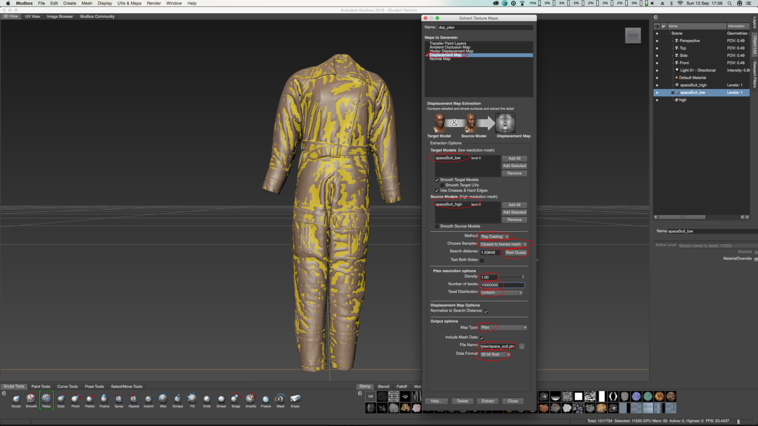
Task: Click the Number of texels field
Action: pyautogui.click(x=502, y=285)
